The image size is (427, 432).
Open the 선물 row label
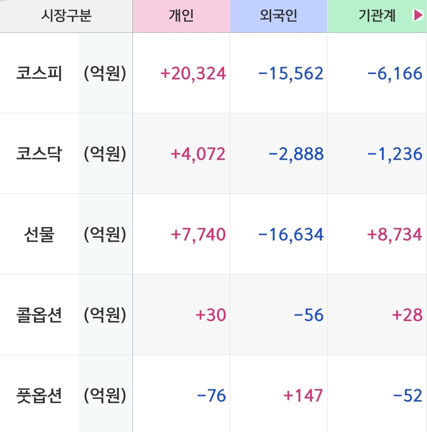39,235
